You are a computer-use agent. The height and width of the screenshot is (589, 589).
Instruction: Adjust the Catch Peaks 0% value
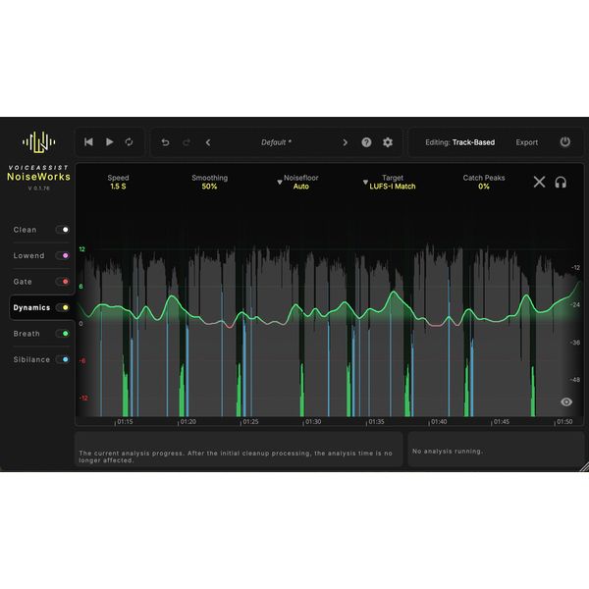point(484,187)
